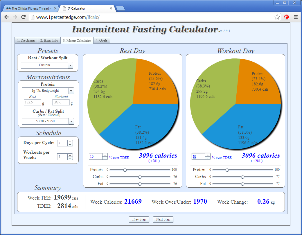Bookmark this page with the star icon

click(x=277, y=17)
